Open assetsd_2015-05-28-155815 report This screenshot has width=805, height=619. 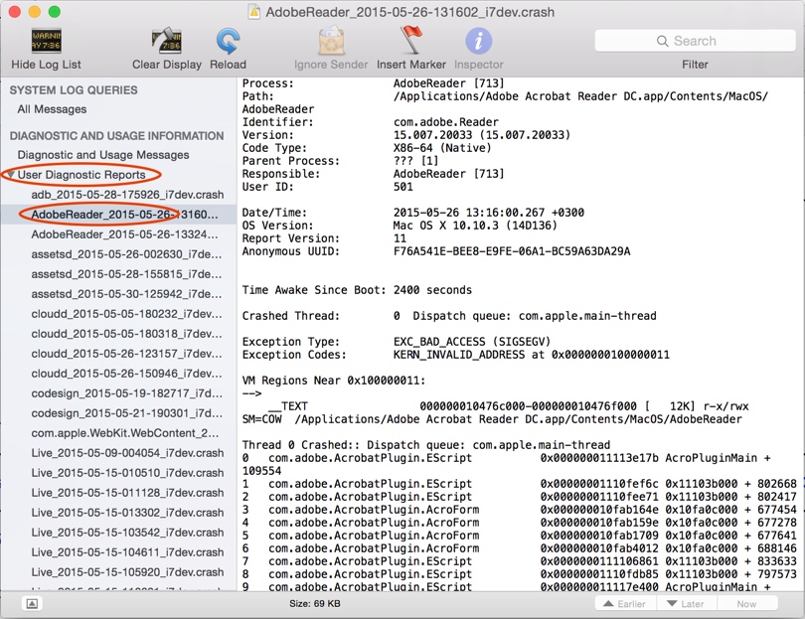126,274
